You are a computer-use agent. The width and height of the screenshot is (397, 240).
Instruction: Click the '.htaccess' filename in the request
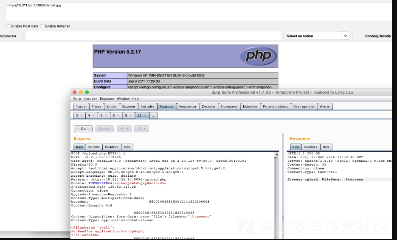coord(200,217)
